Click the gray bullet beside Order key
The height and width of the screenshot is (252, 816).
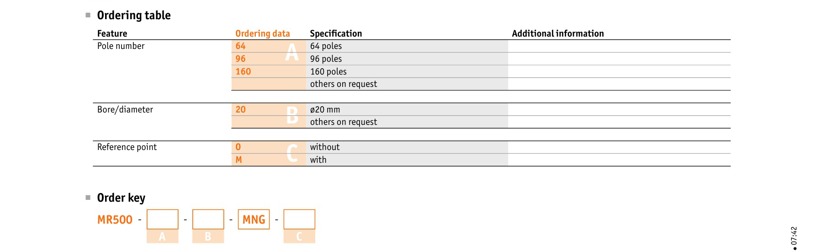(88, 198)
